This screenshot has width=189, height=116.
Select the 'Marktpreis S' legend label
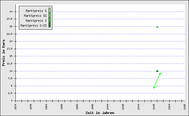pos(36,21)
